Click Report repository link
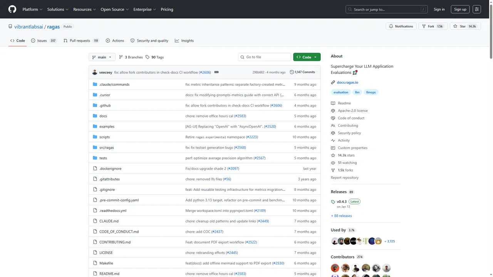This screenshot has height=277, width=493. point(345,178)
